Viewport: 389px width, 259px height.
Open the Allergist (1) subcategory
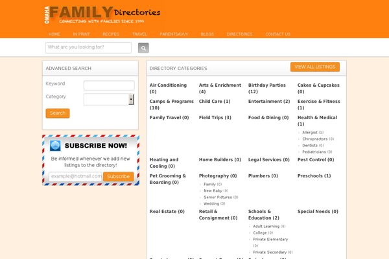click(313, 132)
